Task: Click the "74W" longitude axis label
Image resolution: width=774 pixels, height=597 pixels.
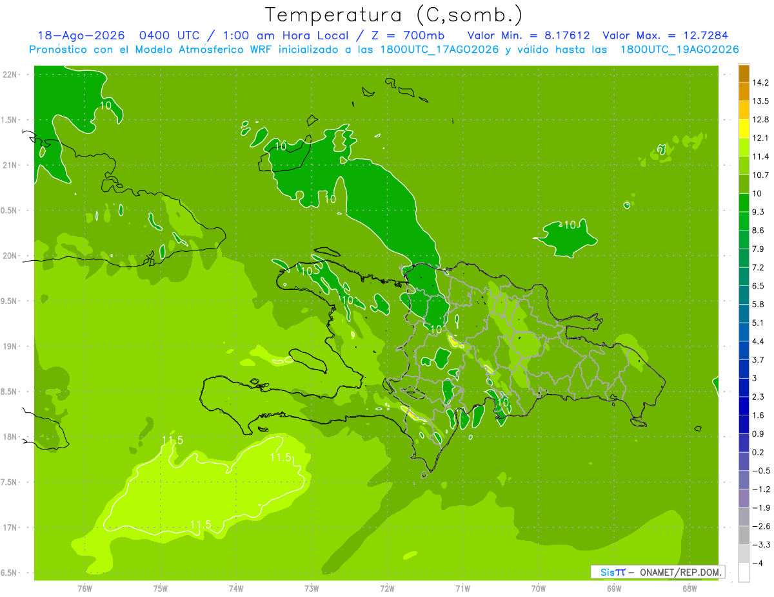Action: point(236,588)
